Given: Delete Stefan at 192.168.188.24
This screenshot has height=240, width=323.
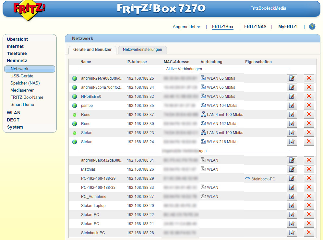Looking at the screenshot, I should point(309,142).
